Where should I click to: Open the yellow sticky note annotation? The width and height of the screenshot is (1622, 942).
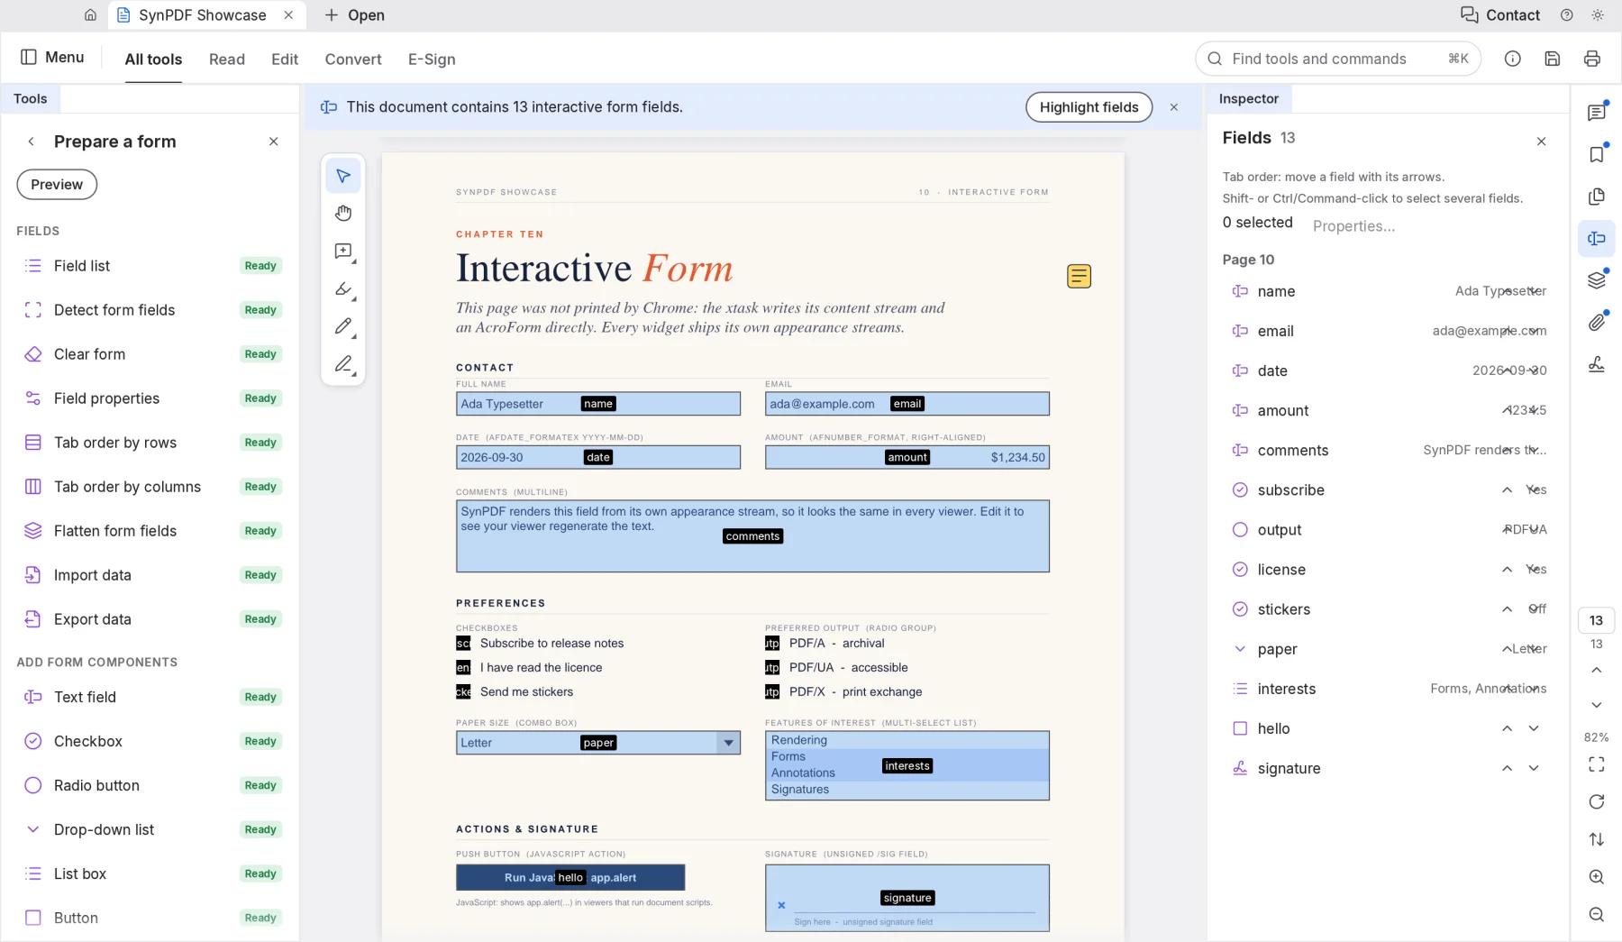coord(1079,276)
